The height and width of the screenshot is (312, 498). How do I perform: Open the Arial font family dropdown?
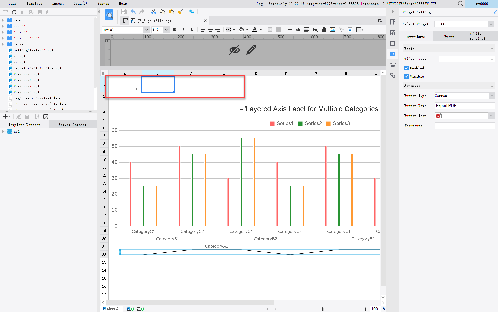[126, 30]
